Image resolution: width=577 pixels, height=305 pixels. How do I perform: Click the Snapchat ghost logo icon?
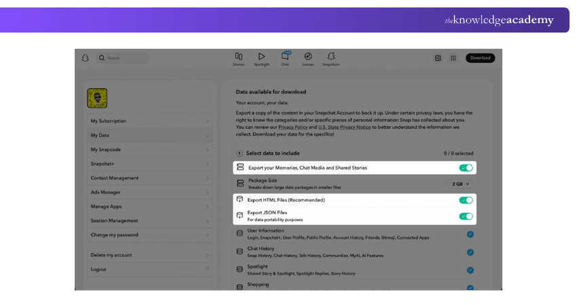[85, 58]
